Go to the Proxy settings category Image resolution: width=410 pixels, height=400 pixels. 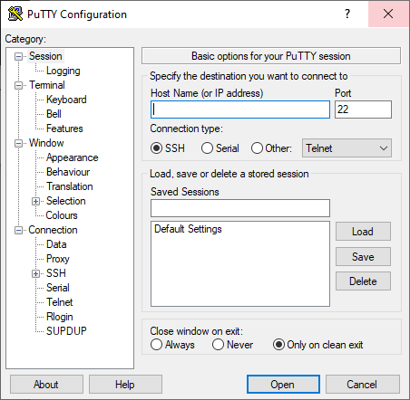tap(58, 259)
